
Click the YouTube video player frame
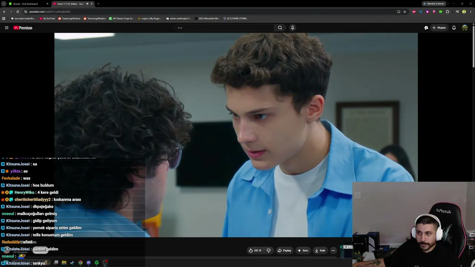(236, 135)
